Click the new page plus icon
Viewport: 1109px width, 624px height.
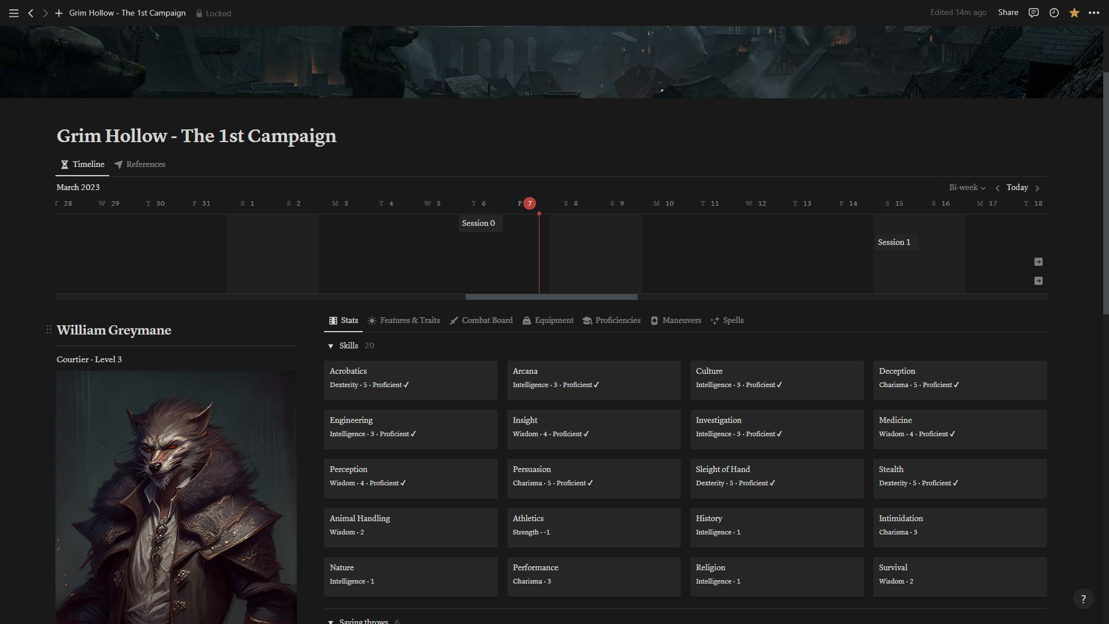(58, 13)
